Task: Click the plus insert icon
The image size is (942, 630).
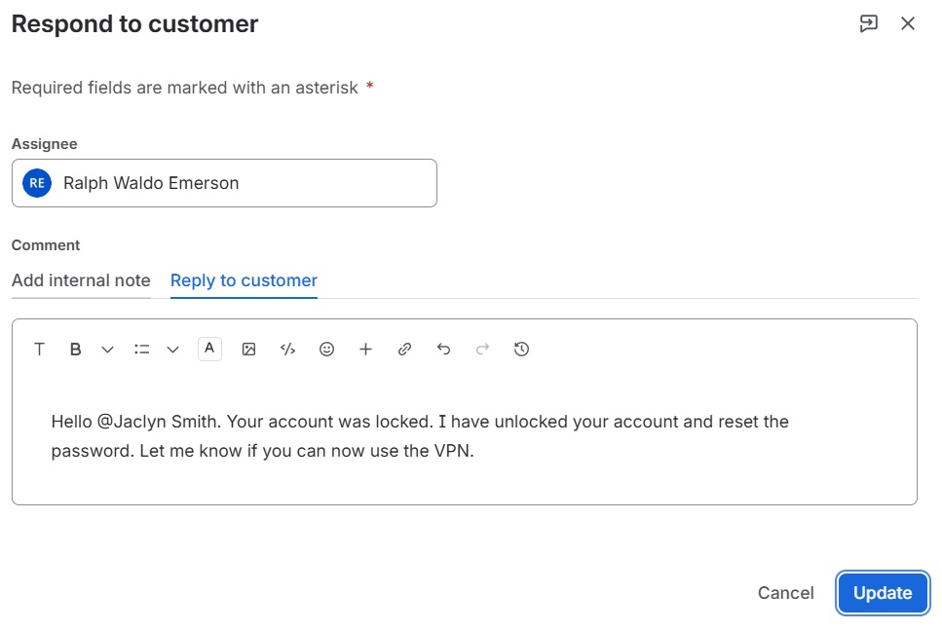Action: (x=366, y=349)
